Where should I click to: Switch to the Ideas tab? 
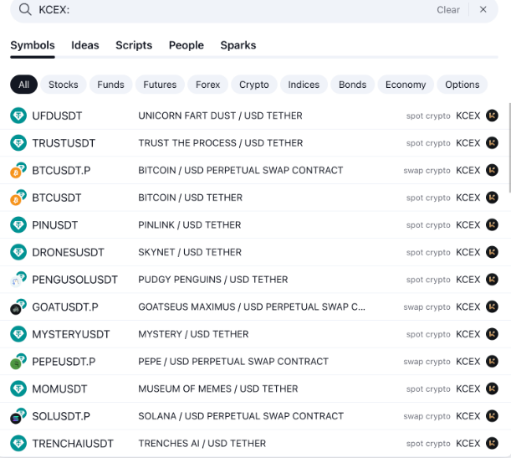[x=85, y=45]
